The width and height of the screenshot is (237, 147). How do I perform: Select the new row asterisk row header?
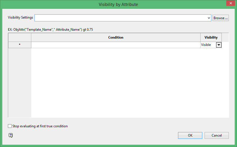tap(19, 45)
